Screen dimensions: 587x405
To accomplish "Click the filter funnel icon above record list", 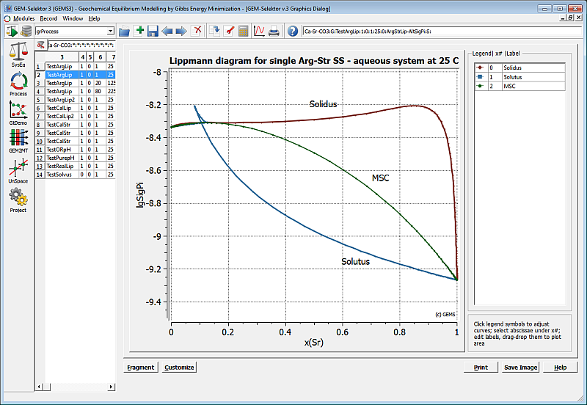I will 41,45.
